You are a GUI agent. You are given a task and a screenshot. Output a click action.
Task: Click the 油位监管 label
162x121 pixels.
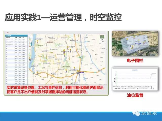click(x=135, y=95)
